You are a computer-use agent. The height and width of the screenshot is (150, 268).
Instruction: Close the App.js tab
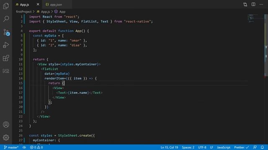(x=38, y=5)
